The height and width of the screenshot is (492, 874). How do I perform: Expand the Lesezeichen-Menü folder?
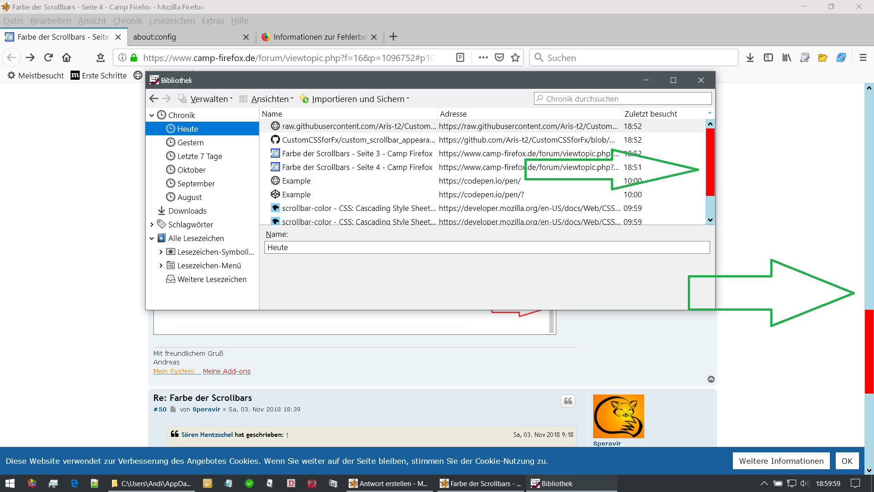click(x=161, y=266)
